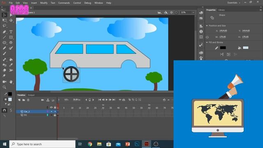Toggle clip content outside stage button
This screenshot has height=148, width=263.
(176, 12)
